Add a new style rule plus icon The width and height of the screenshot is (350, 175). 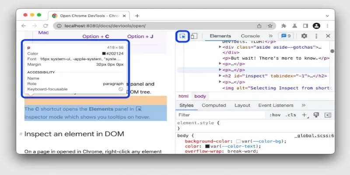coord(304,115)
